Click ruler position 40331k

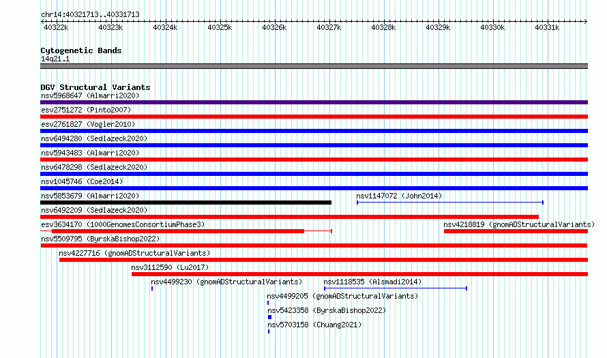pos(548,27)
